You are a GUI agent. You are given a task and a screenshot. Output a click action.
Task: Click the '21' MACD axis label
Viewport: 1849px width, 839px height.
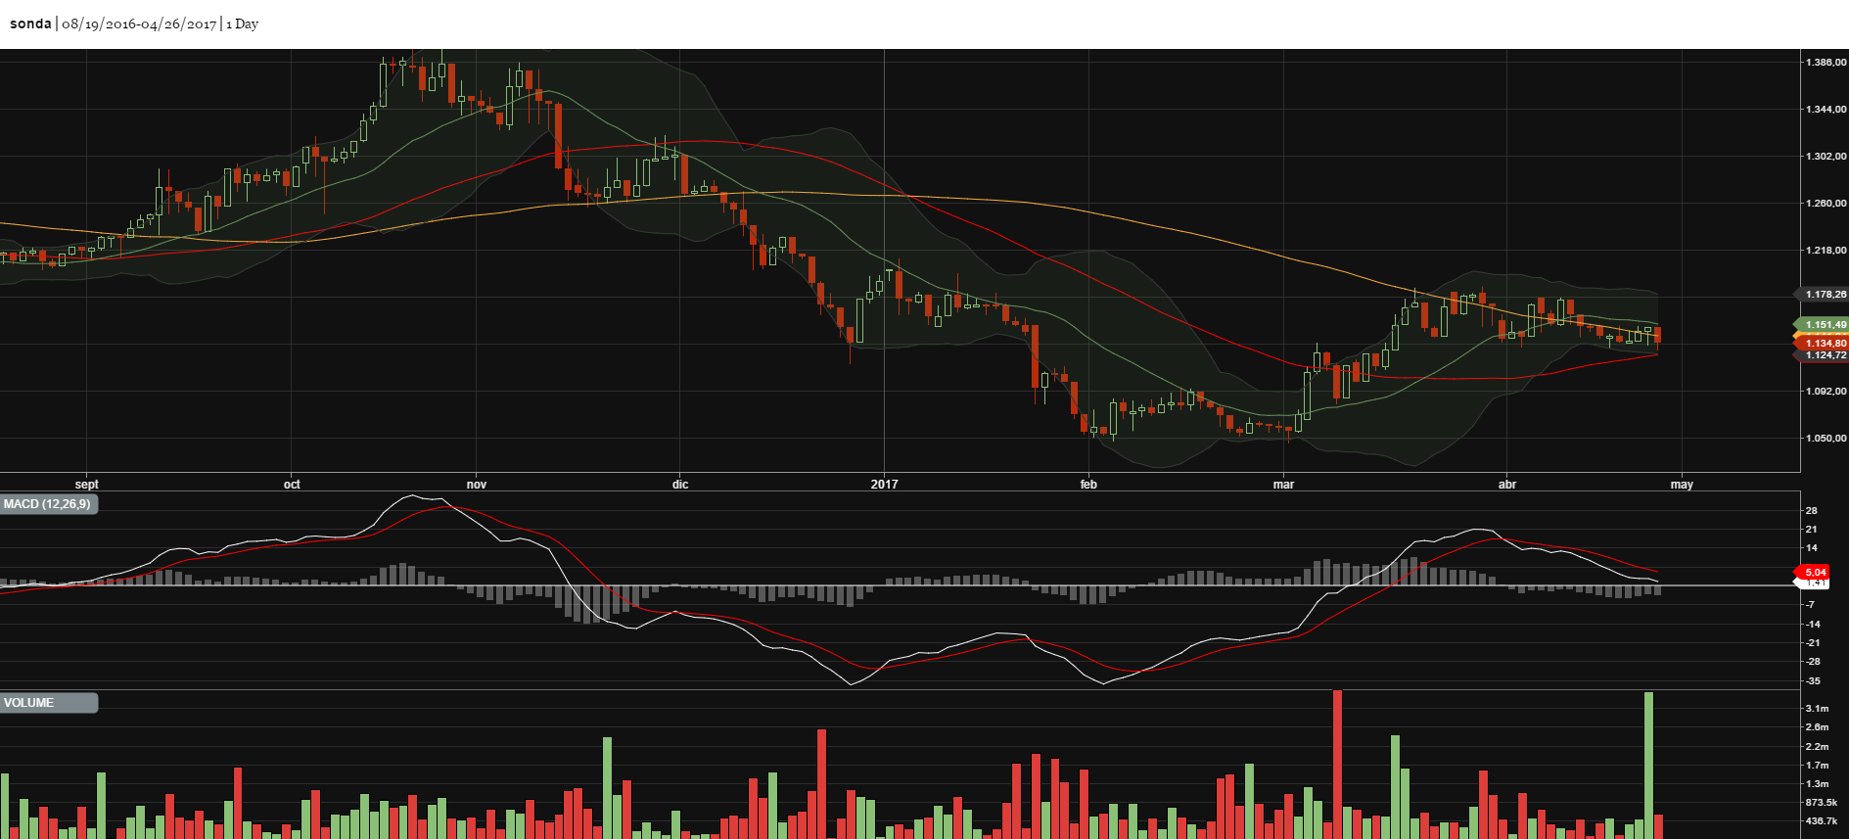point(1812,530)
